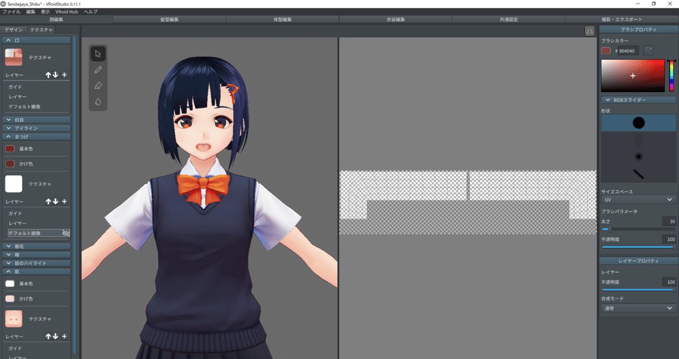Move 肌 layer down with arrow
Image resolution: width=679 pixels, height=359 pixels.
55,336
